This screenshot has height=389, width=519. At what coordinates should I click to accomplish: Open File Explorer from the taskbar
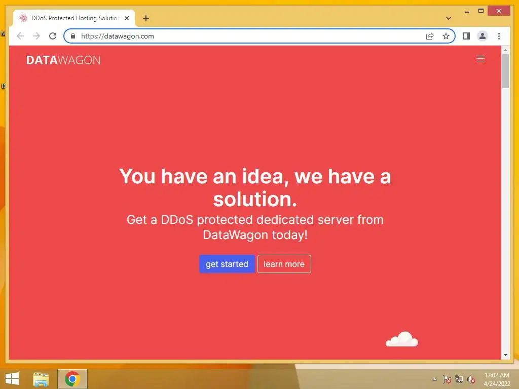41,379
